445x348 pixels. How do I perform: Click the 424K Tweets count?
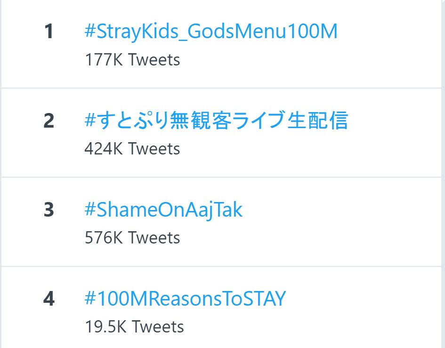click(x=132, y=149)
